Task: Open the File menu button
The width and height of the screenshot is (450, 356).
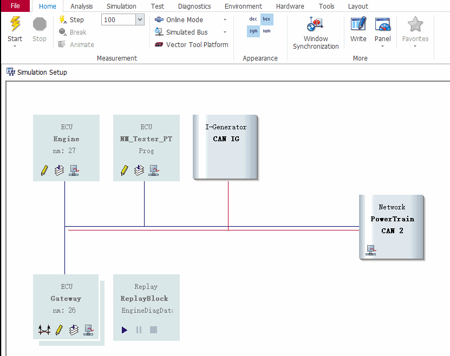Action: (x=16, y=6)
